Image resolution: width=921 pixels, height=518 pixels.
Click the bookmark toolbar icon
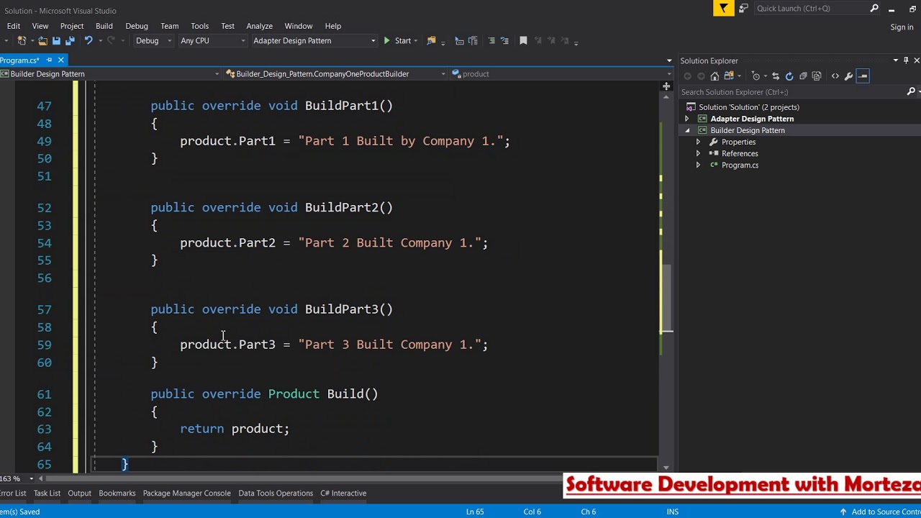(x=523, y=41)
